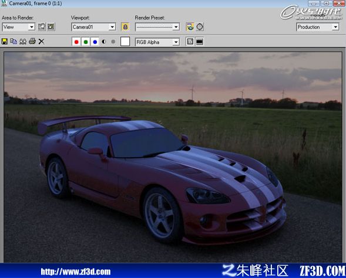
Task: Click the rendered car image
Action: [x=173, y=157]
